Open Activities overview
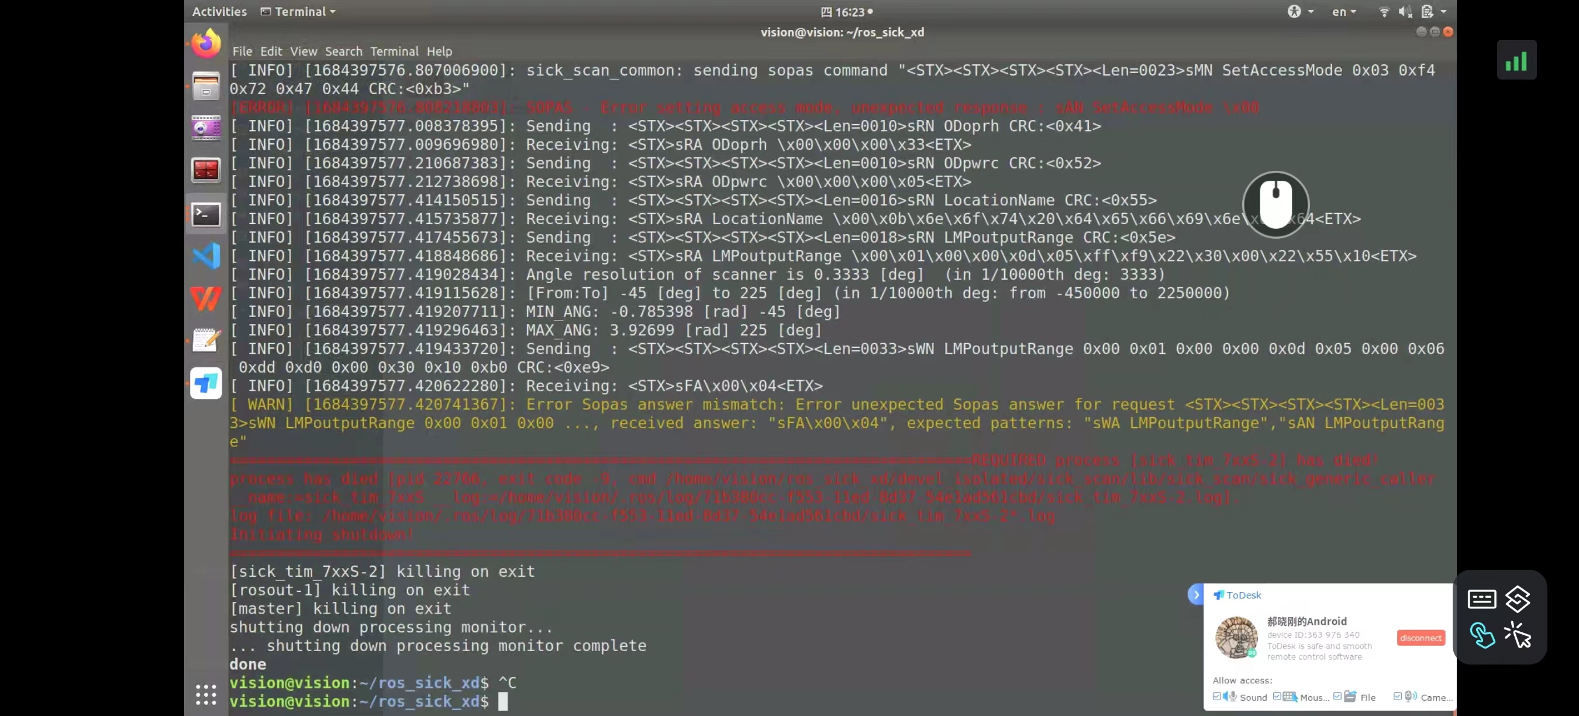Viewport: 1579px width, 716px height. 219,12
